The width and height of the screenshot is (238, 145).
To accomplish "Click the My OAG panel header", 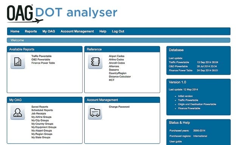I will tap(45, 100).
